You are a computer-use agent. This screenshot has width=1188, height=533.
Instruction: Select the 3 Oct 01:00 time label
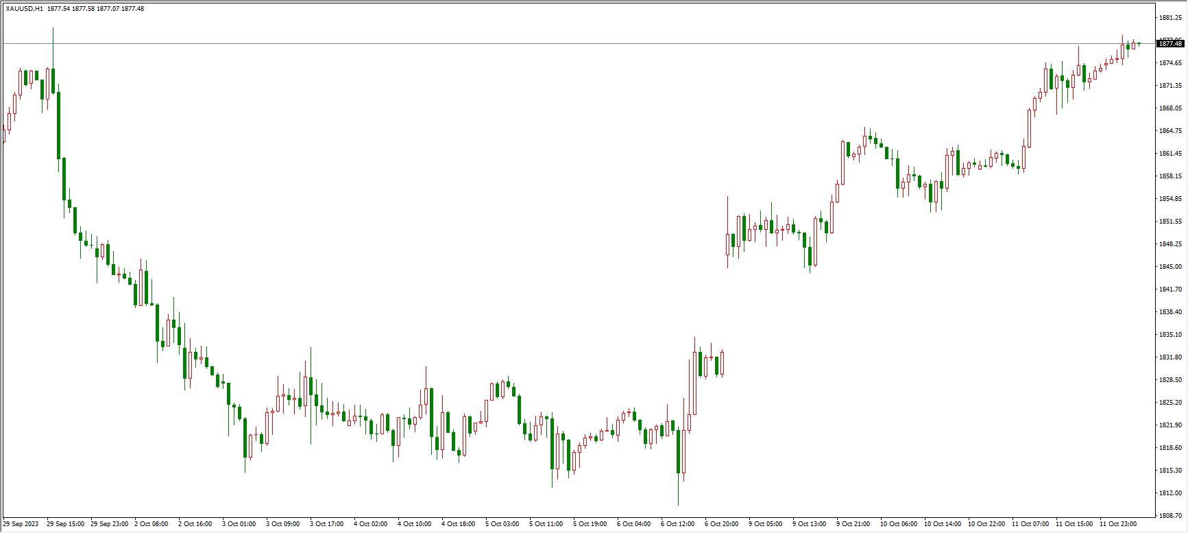(x=239, y=525)
